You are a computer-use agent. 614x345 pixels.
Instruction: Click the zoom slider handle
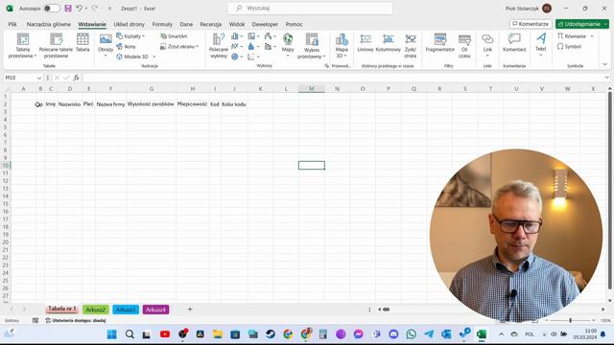[x=571, y=320]
